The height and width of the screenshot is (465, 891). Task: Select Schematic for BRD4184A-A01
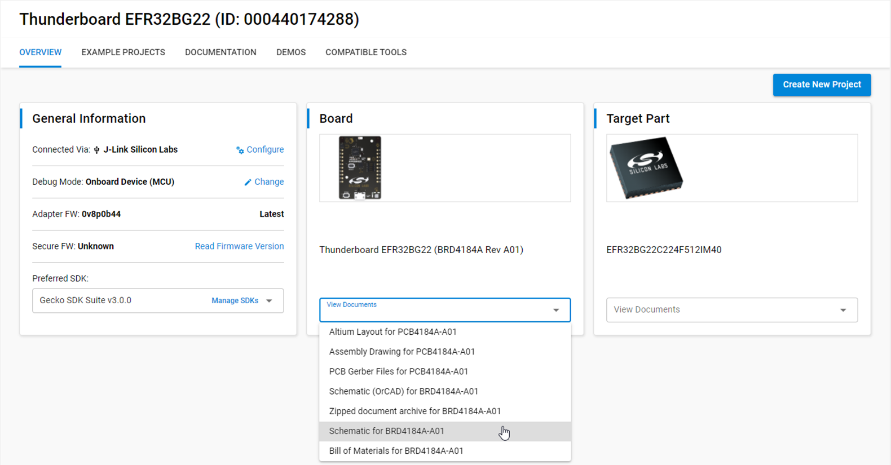tap(445, 431)
